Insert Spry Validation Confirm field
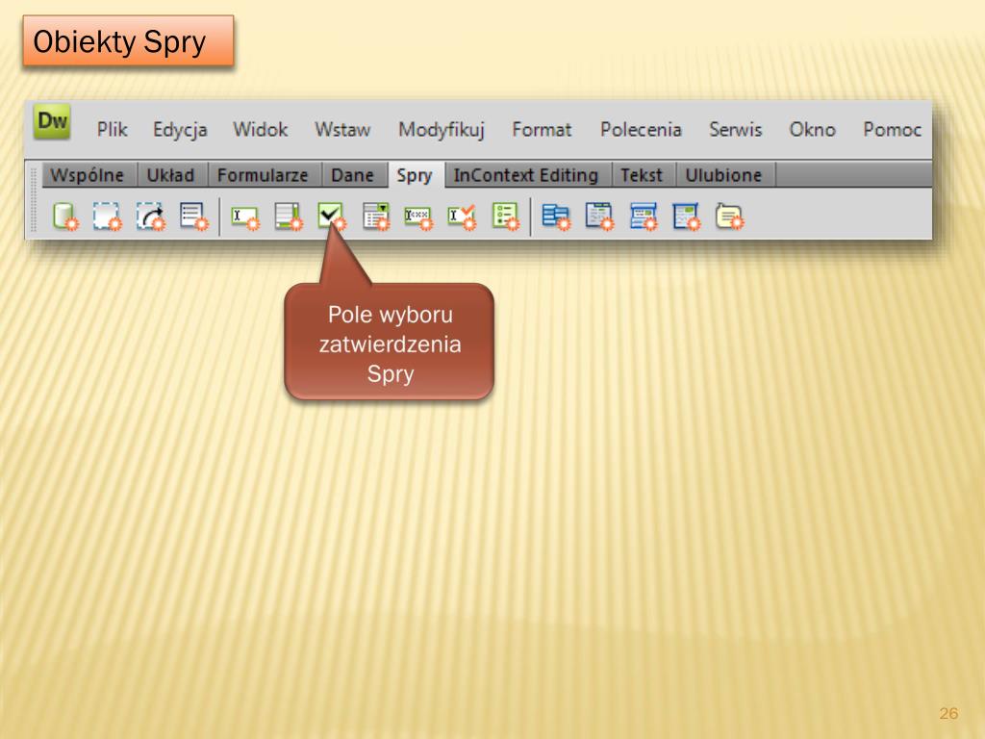Screen dimensions: 985x739 pyautogui.click(x=462, y=217)
